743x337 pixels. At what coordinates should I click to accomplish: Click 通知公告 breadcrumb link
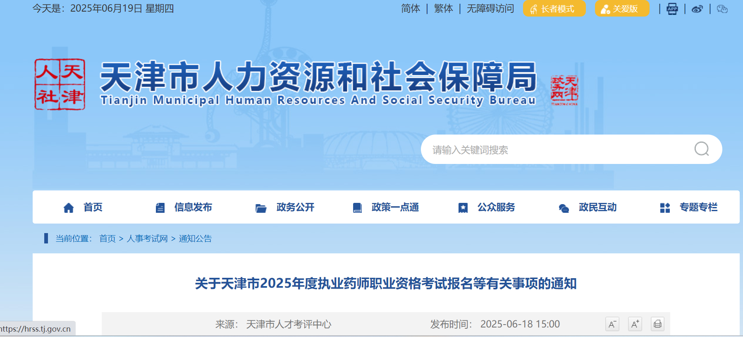[x=195, y=239]
